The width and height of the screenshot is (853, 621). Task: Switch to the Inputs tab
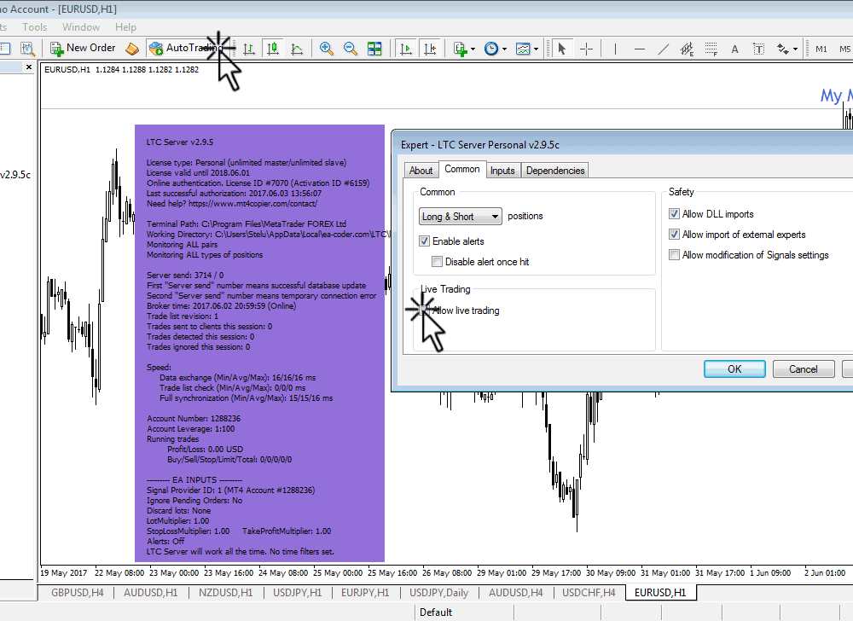pyautogui.click(x=502, y=171)
